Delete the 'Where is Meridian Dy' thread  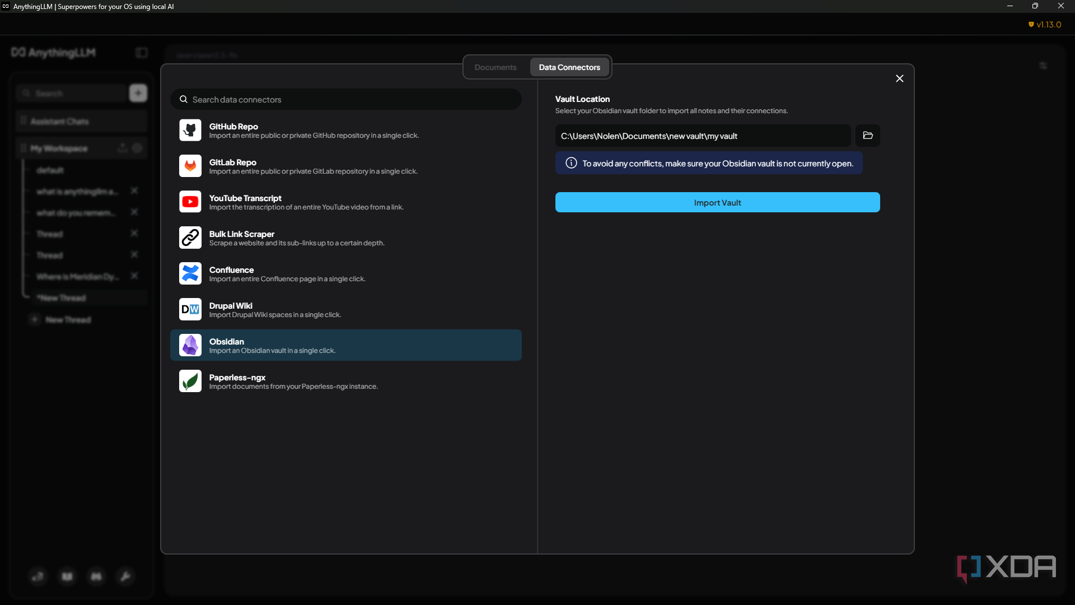click(x=134, y=276)
